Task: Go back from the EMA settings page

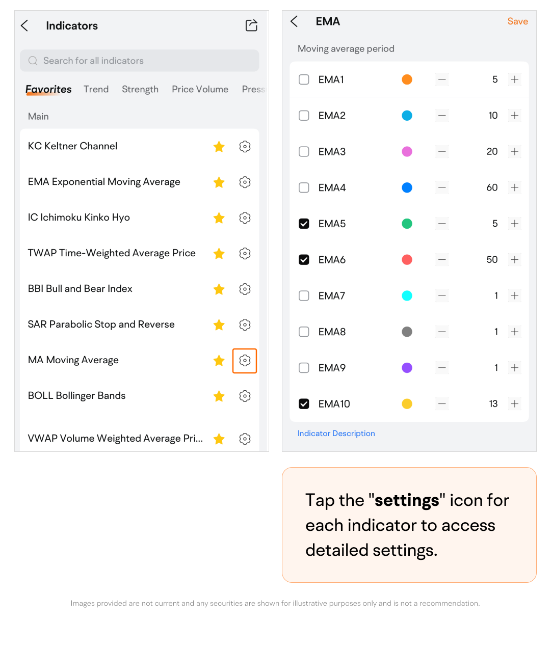Action: tap(294, 21)
